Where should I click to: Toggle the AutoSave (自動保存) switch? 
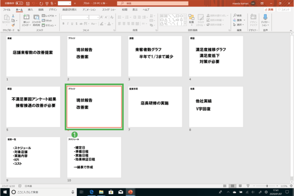[x=19, y=3]
